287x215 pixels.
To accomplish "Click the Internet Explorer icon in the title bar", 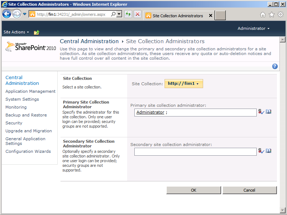I will 5,4.
